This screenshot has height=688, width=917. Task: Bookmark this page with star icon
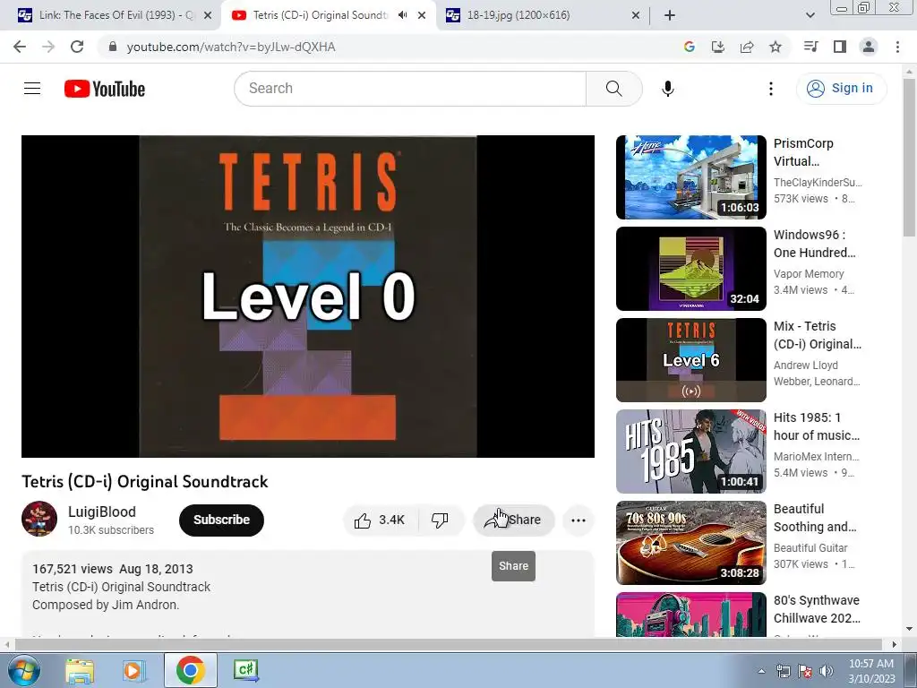tap(776, 47)
